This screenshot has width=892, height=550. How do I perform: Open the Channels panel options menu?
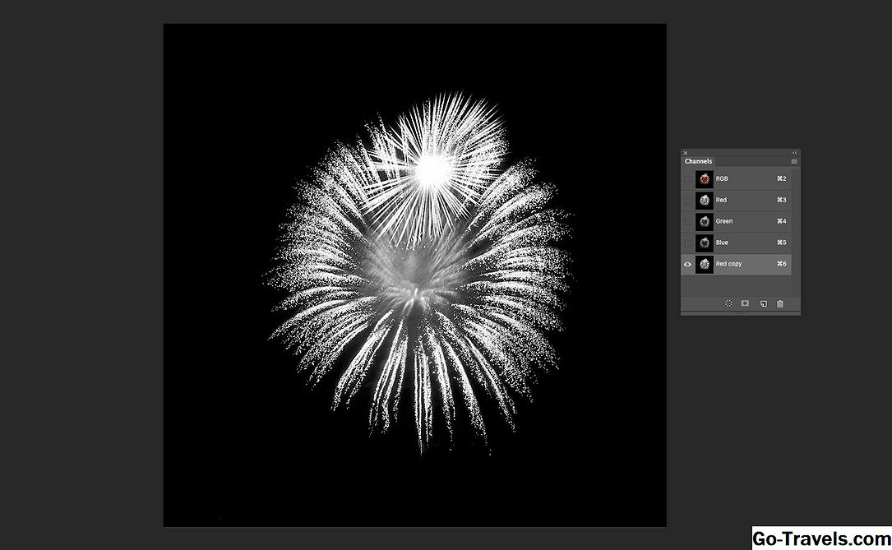pos(794,161)
